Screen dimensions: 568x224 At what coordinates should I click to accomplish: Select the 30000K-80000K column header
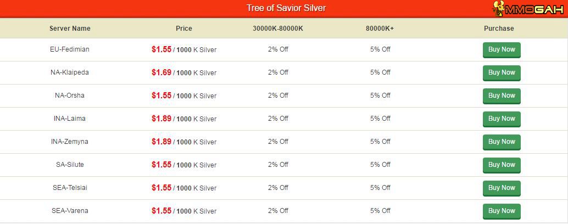point(278,28)
